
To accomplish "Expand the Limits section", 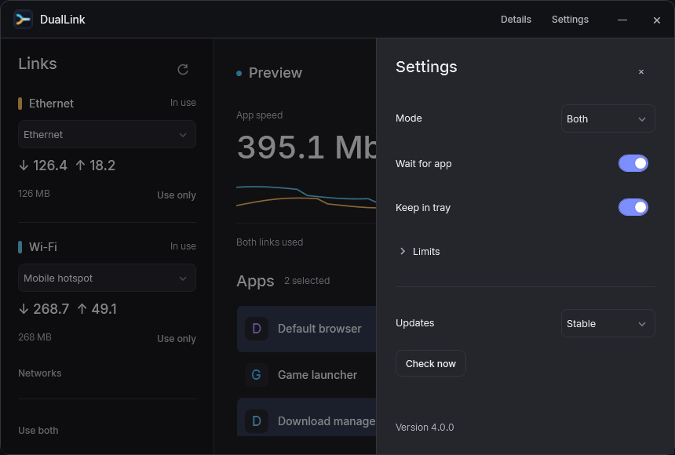I will (420, 251).
